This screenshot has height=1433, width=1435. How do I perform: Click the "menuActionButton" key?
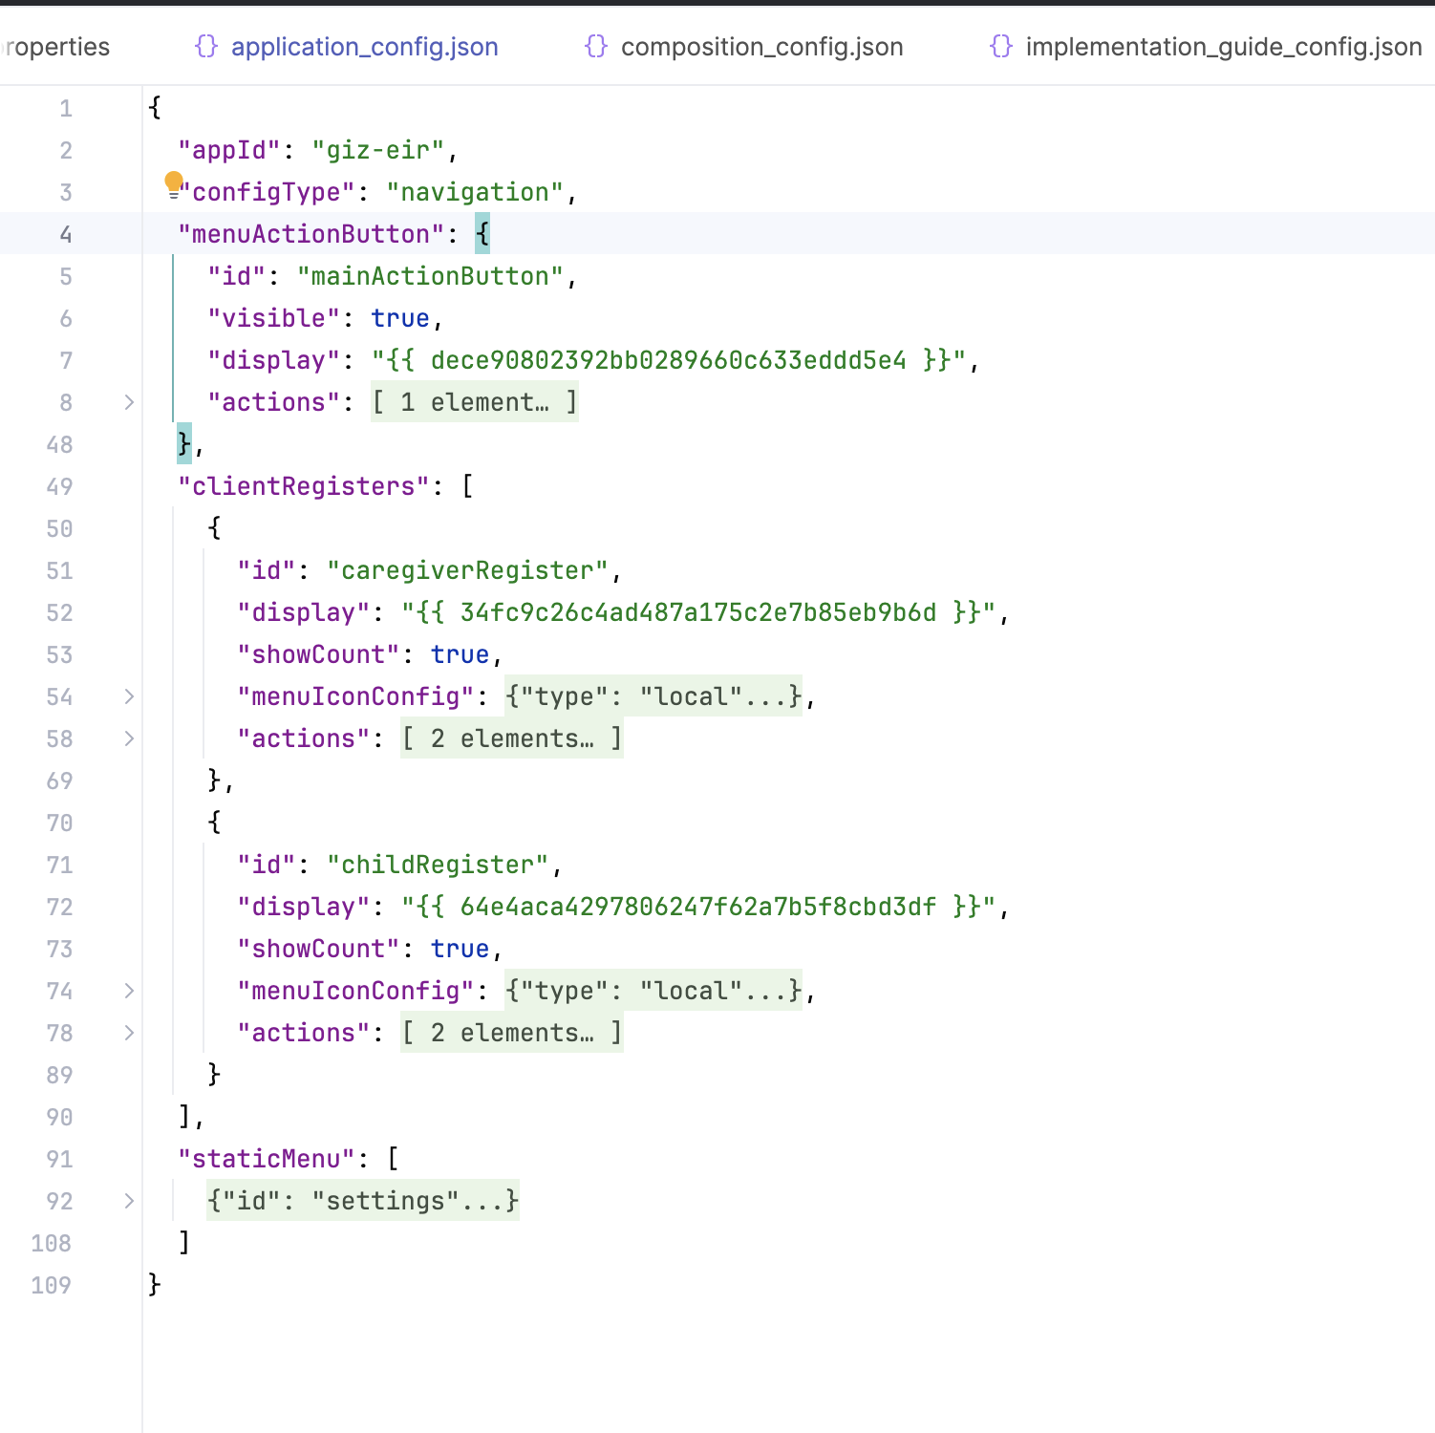click(311, 234)
